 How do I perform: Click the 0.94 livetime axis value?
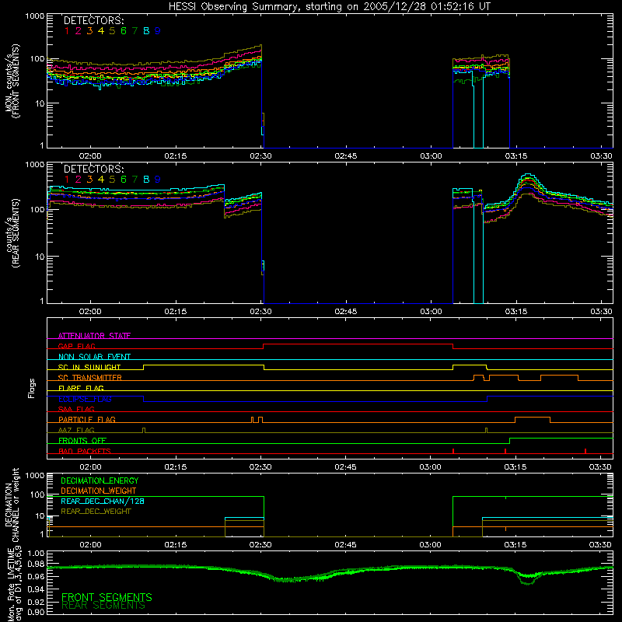(36, 589)
